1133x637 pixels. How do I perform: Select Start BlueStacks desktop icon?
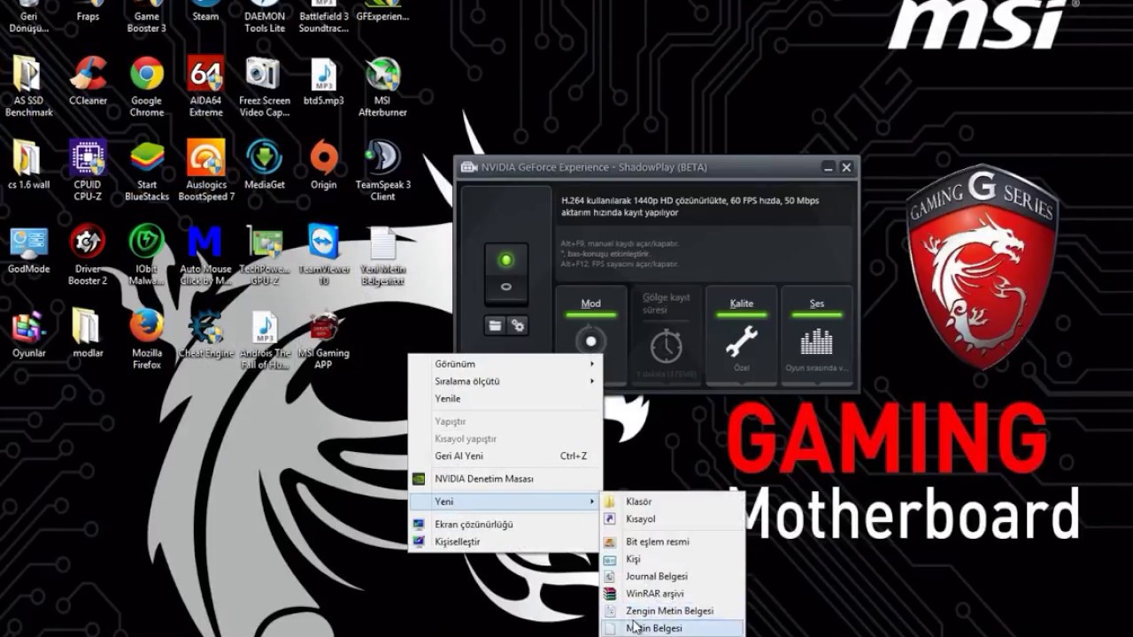coord(147,171)
